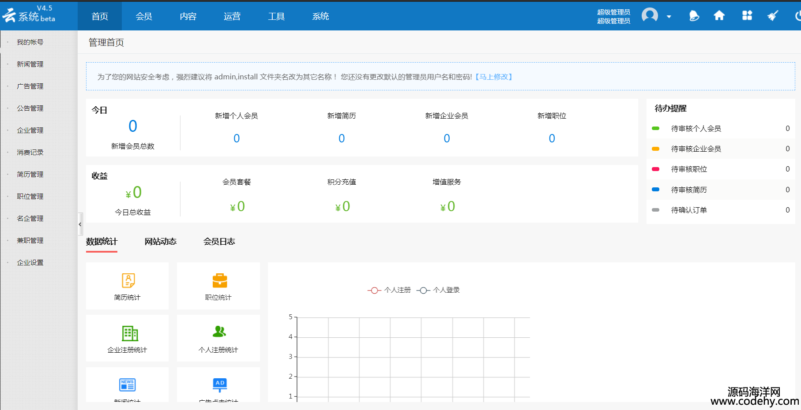The height and width of the screenshot is (410, 801).
Task: Click the 马上修改 link in warning
Action: [494, 77]
